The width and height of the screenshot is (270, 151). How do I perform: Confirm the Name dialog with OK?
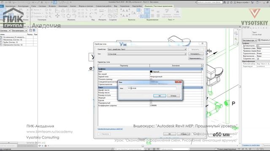pyautogui.click(x=159, y=96)
